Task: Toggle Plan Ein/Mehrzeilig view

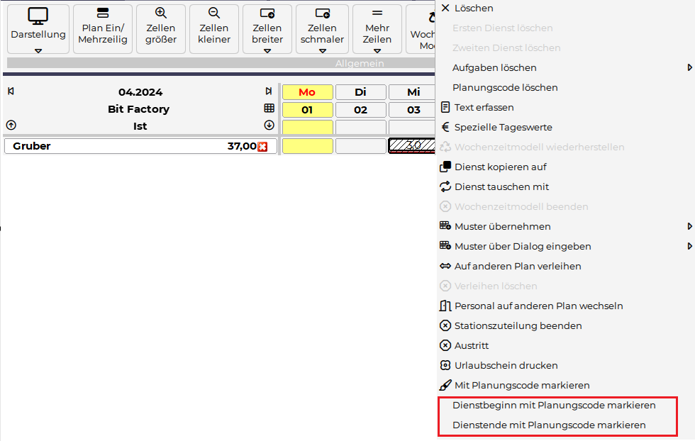Action: (x=103, y=28)
